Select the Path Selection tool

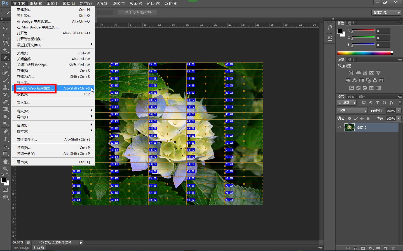click(5, 146)
